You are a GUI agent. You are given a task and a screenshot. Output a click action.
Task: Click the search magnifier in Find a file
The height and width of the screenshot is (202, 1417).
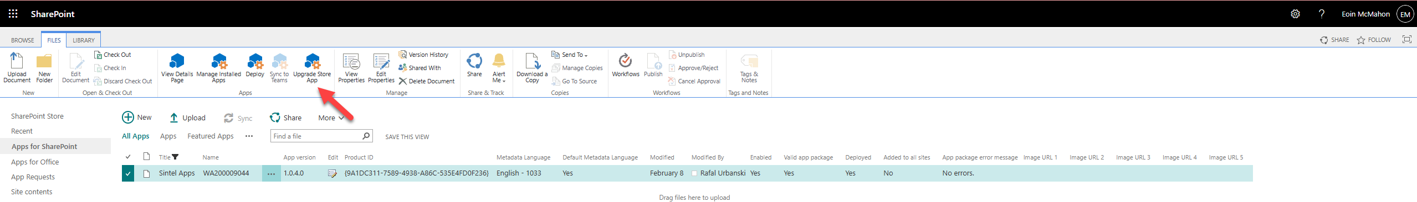click(x=366, y=136)
